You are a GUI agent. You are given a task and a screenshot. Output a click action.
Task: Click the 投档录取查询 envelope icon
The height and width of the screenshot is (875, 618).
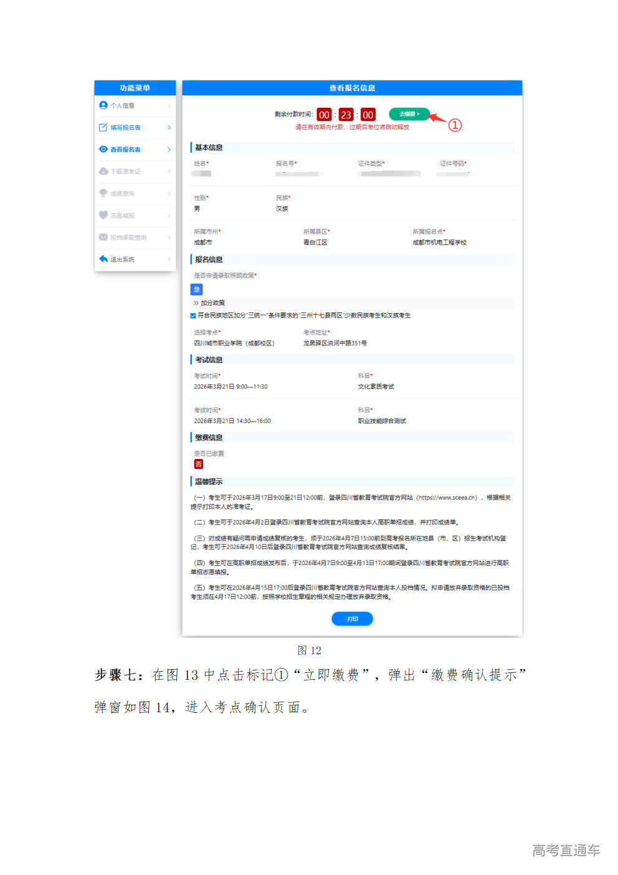(x=103, y=238)
